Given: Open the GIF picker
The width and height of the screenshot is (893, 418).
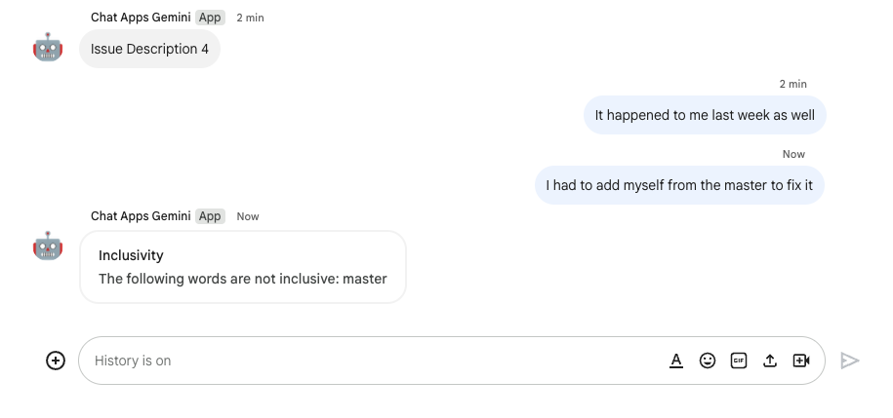Looking at the screenshot, I should pos(739,361).
